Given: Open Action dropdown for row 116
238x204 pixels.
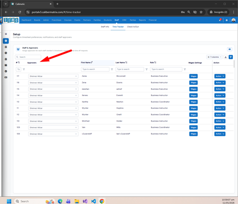Looking at the screenshot, I should click(220, 82).
